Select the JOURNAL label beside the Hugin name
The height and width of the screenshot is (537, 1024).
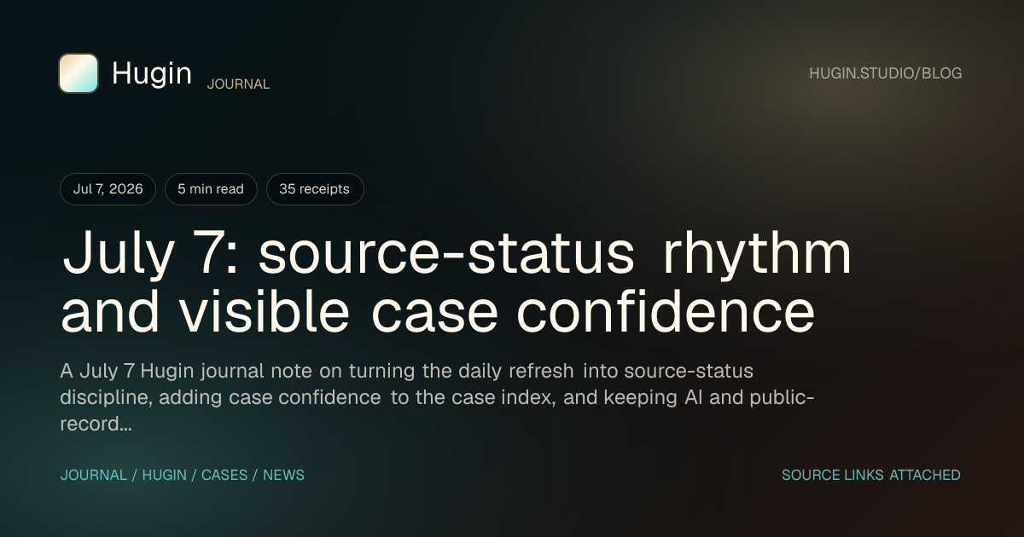pos(238,84)
